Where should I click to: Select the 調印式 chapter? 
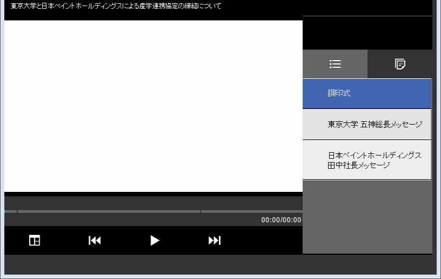click(367, 93)
